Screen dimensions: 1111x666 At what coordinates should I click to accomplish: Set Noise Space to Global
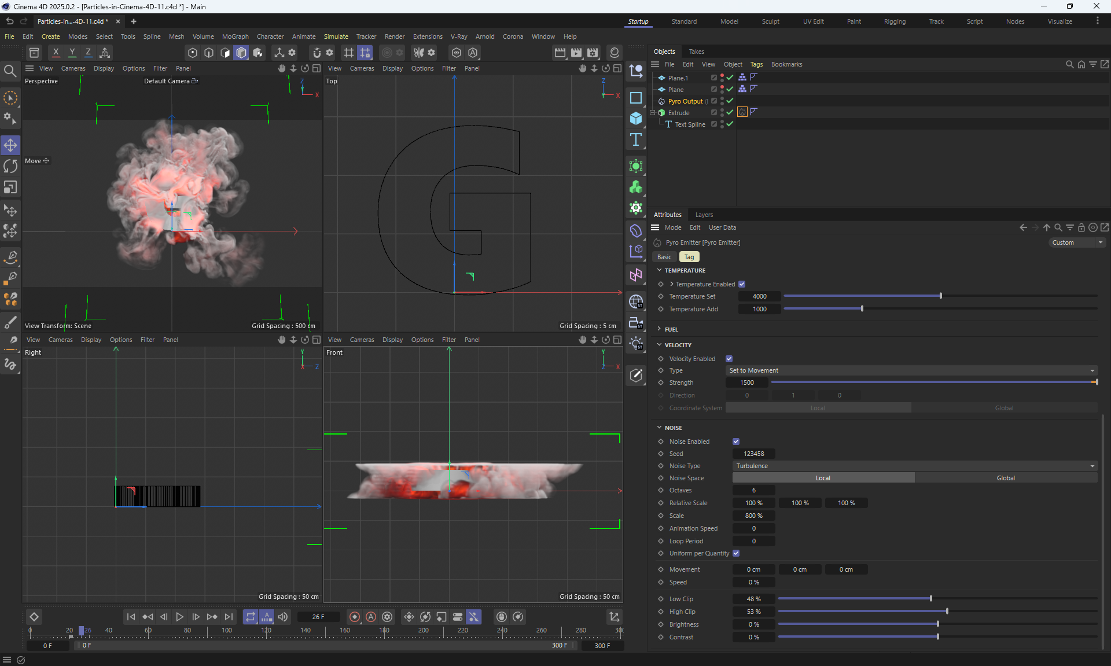[x=1005, y=478]
